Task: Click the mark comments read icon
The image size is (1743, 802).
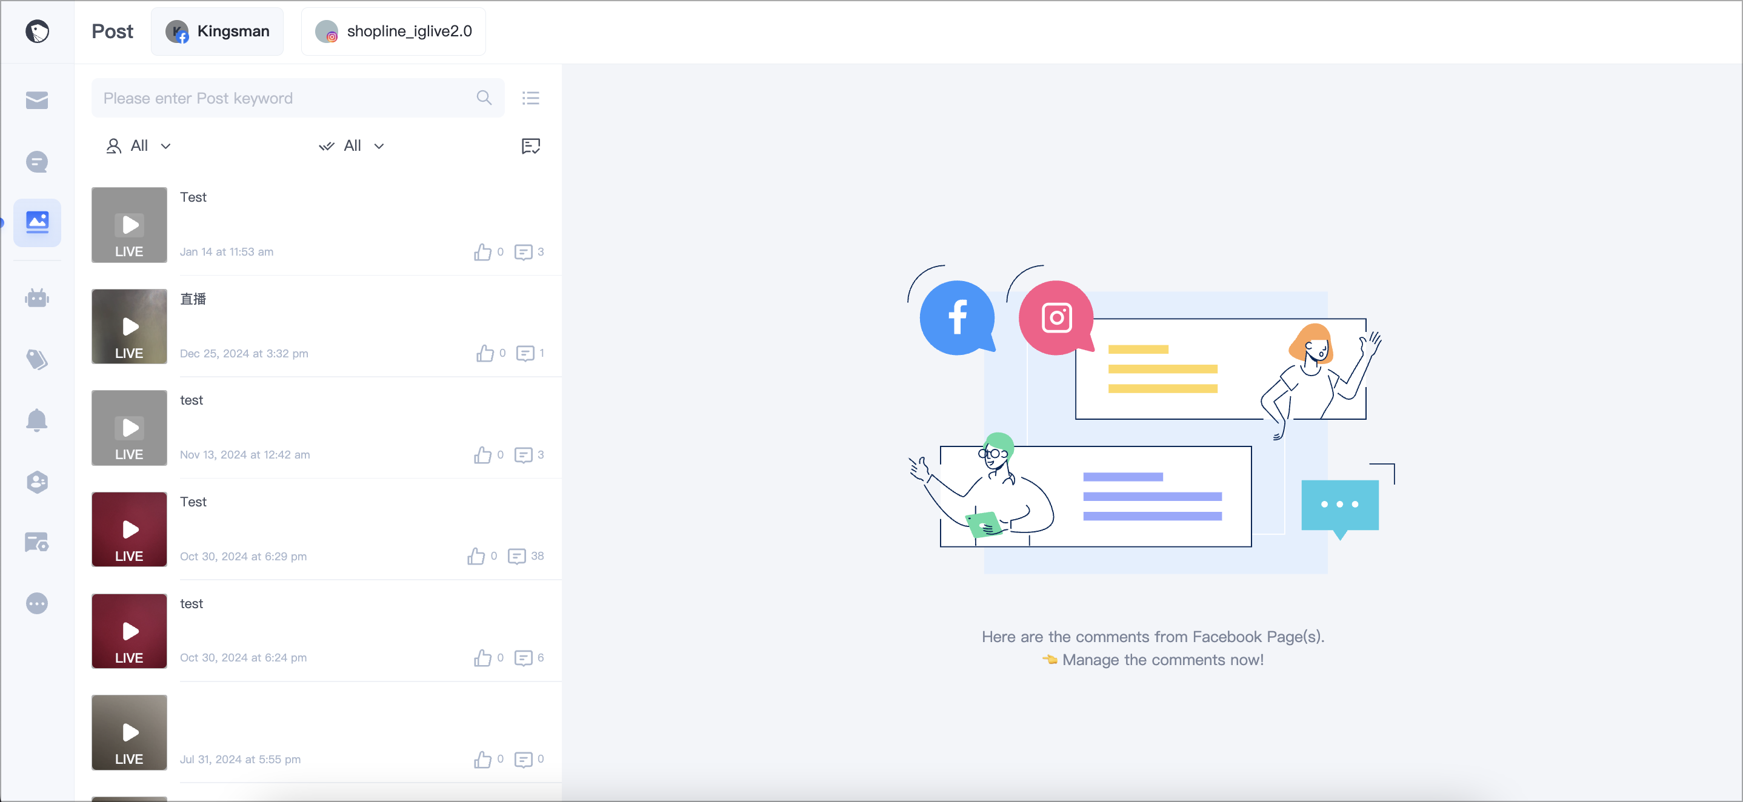Action: [x=530, y=146]
